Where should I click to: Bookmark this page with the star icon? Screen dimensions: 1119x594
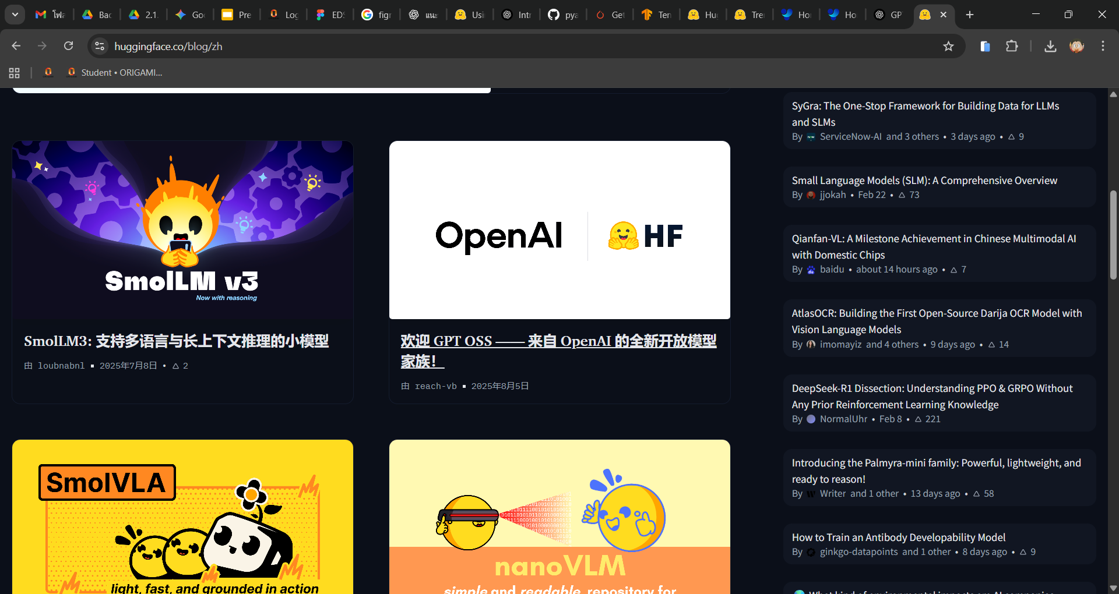click(x=948, y=47)
